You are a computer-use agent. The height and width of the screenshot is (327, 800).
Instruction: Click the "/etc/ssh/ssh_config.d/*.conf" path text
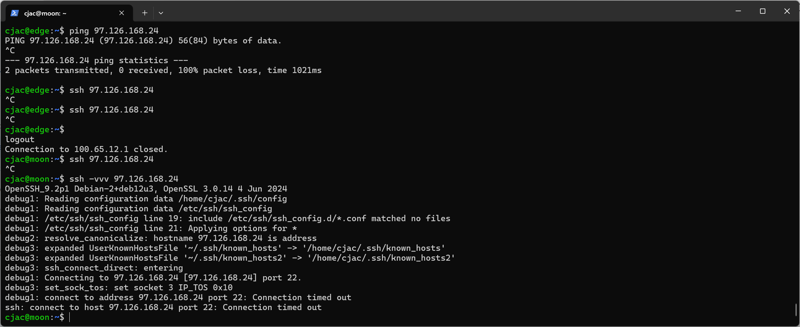(297, 218)
